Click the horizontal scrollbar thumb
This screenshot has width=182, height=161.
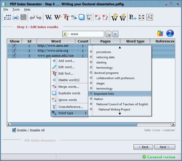click(74, 125)
